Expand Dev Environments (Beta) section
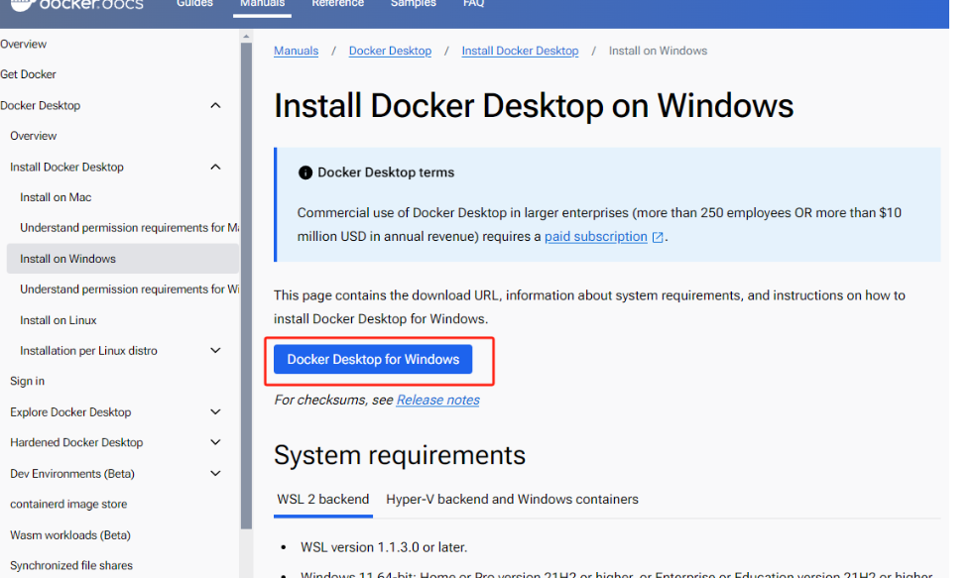Screen dimensions: 978x578 tap(215, 473)
